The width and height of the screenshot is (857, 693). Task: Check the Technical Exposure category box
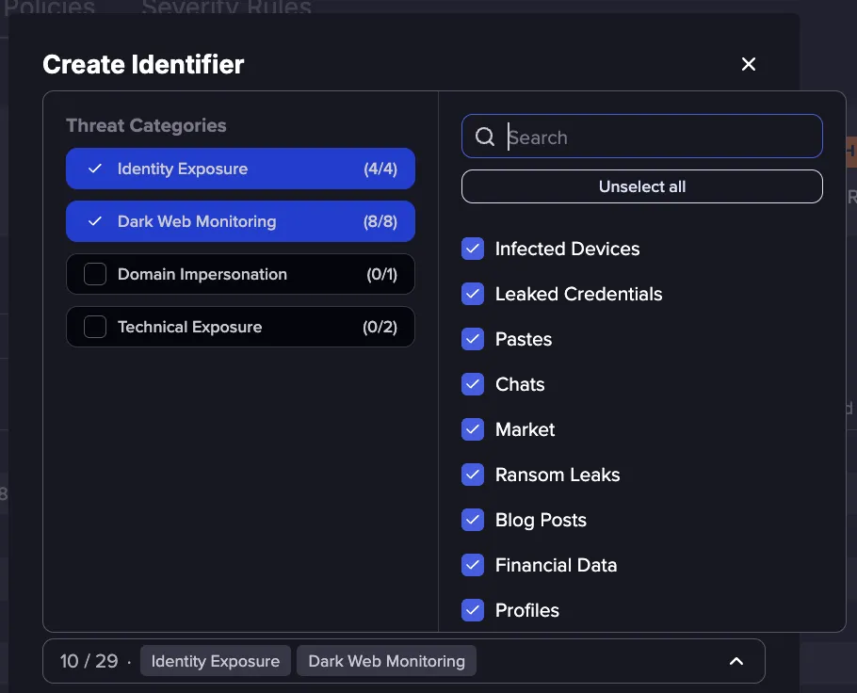(95, 327)
